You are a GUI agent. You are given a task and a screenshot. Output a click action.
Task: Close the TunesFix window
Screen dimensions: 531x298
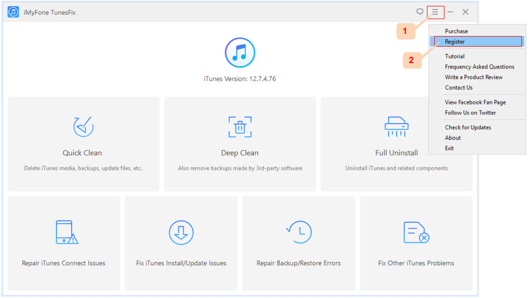pos(465,12)
